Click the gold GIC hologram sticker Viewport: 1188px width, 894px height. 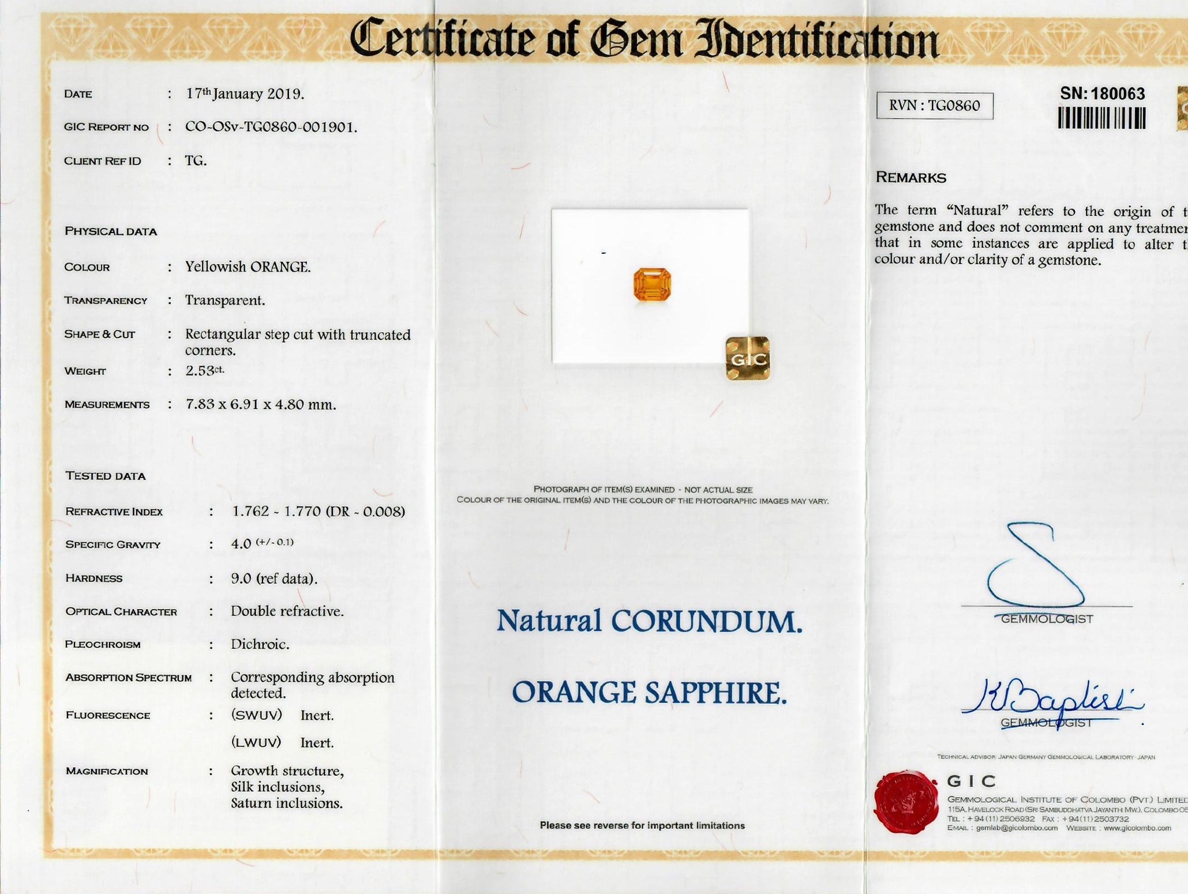click(x=747, y=358)
